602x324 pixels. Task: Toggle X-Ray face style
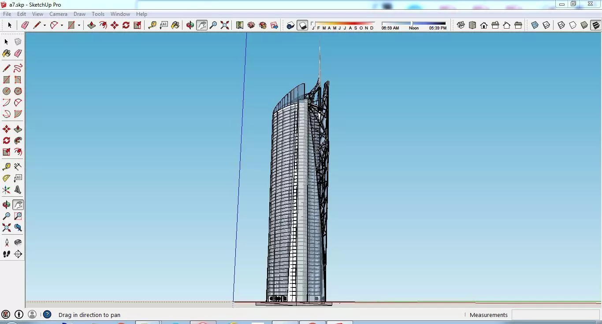point(535,25)
